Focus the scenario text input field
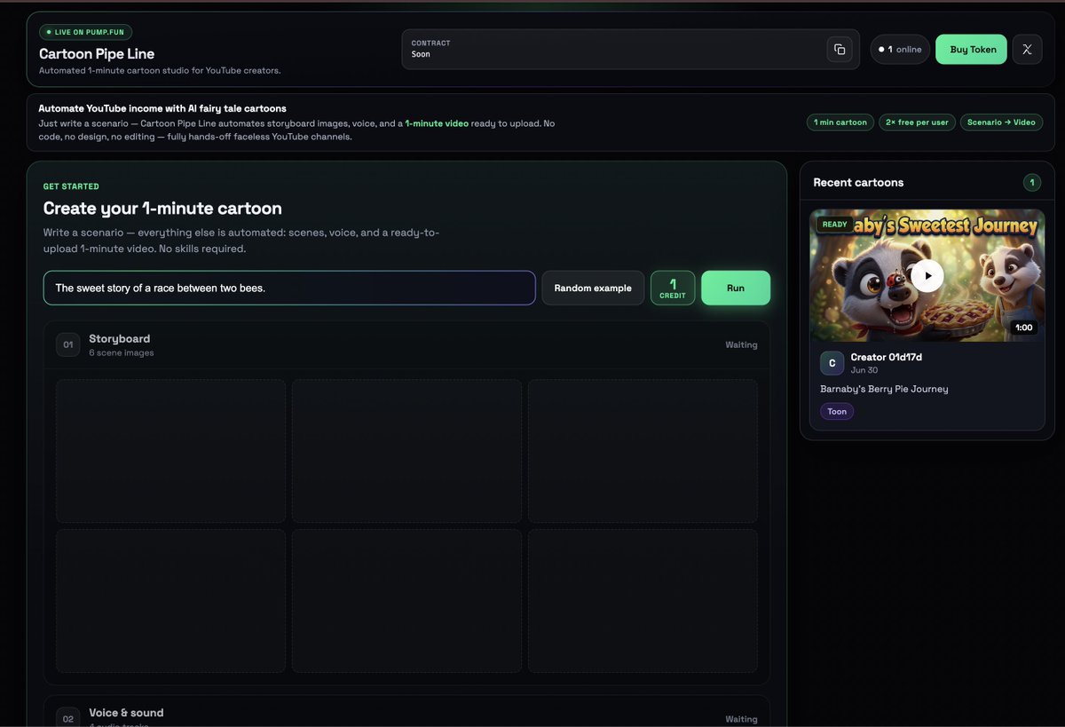The image size is (1065, 727). pos(289,288)
